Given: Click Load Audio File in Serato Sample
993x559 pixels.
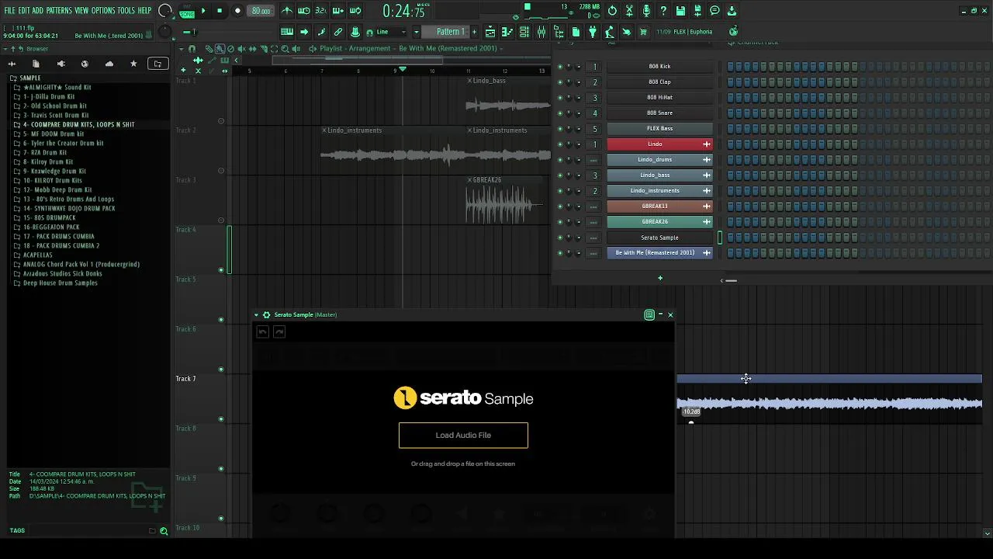Looking at the screenshot, I should (x=463, y=436).
